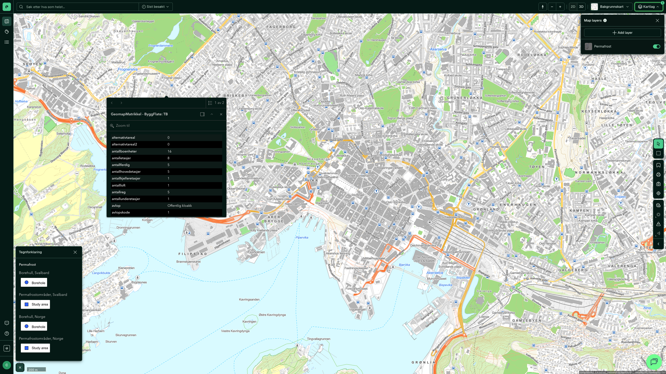Switch to 2D view

tap(573, 7)
